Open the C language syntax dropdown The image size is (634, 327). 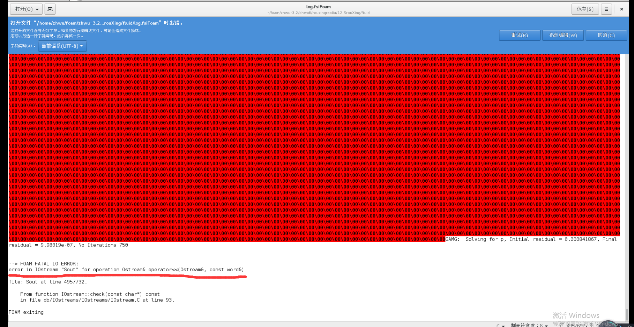point(500,325)
